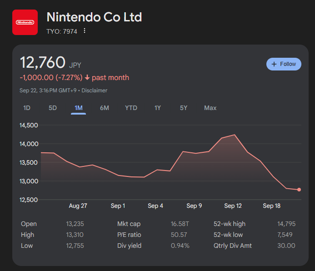Click the Qtrly Div Amt label

tap(233, 246)
